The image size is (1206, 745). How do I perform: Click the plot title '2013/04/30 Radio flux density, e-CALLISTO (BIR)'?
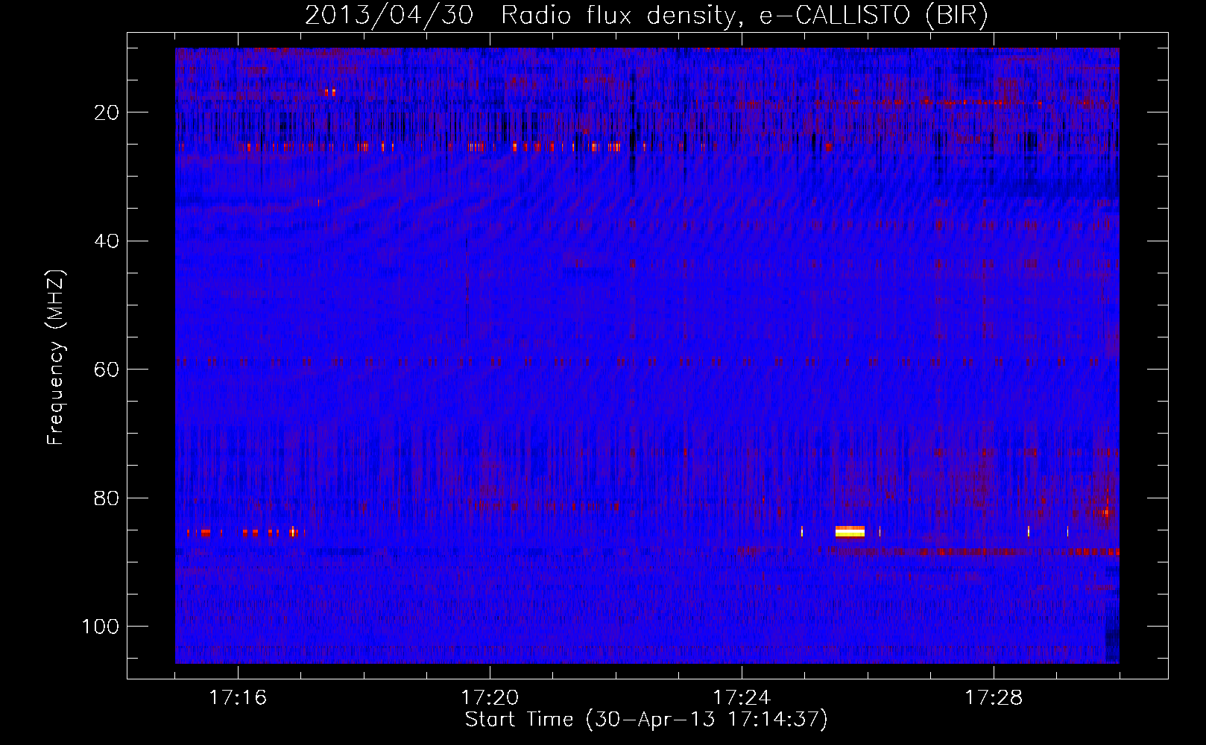pos(646,15)
